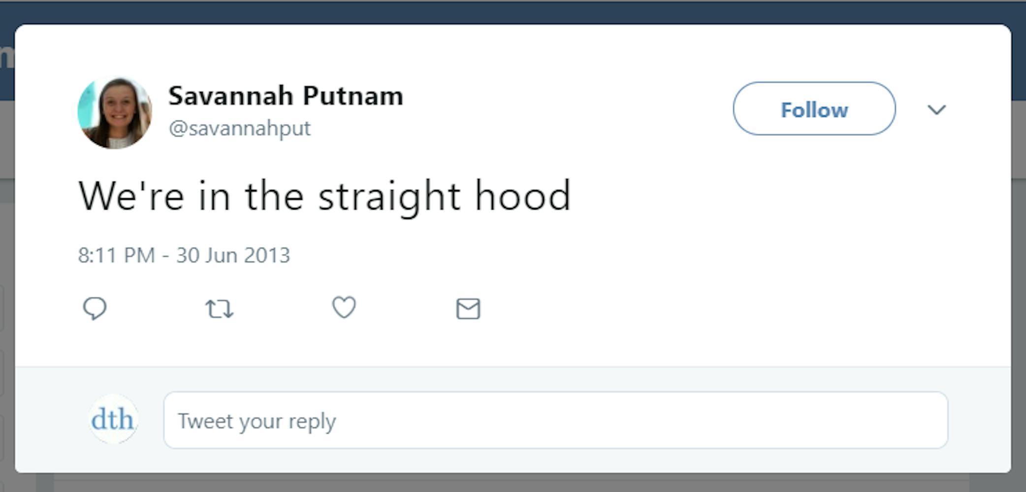The height and width of the screenshot is (492, 1026).
Task: Click the dth account avatar
Action: (113, 419)
